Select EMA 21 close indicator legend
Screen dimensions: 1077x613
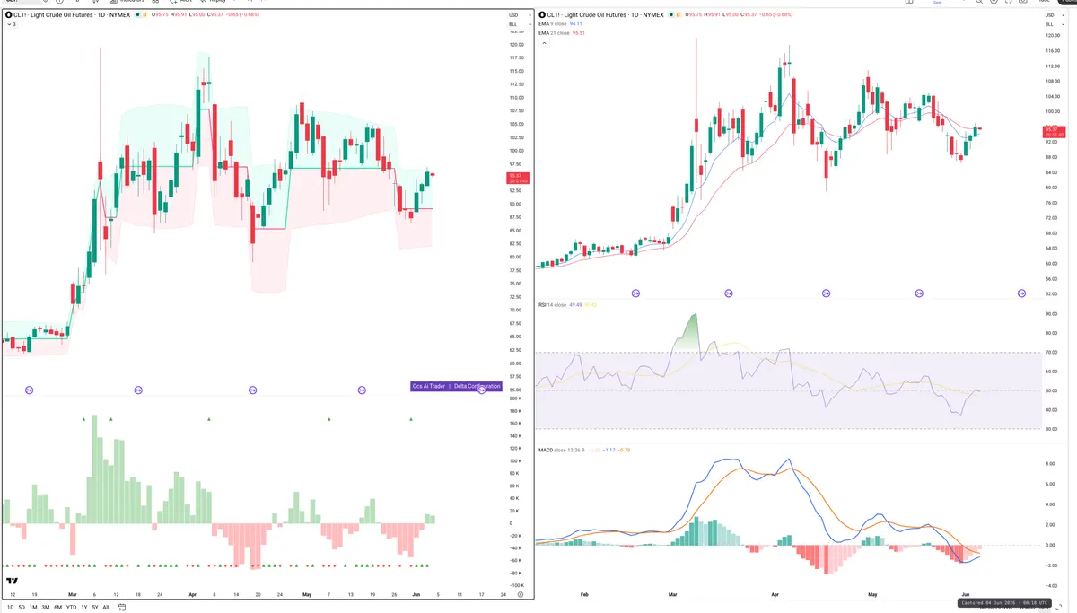554,33
